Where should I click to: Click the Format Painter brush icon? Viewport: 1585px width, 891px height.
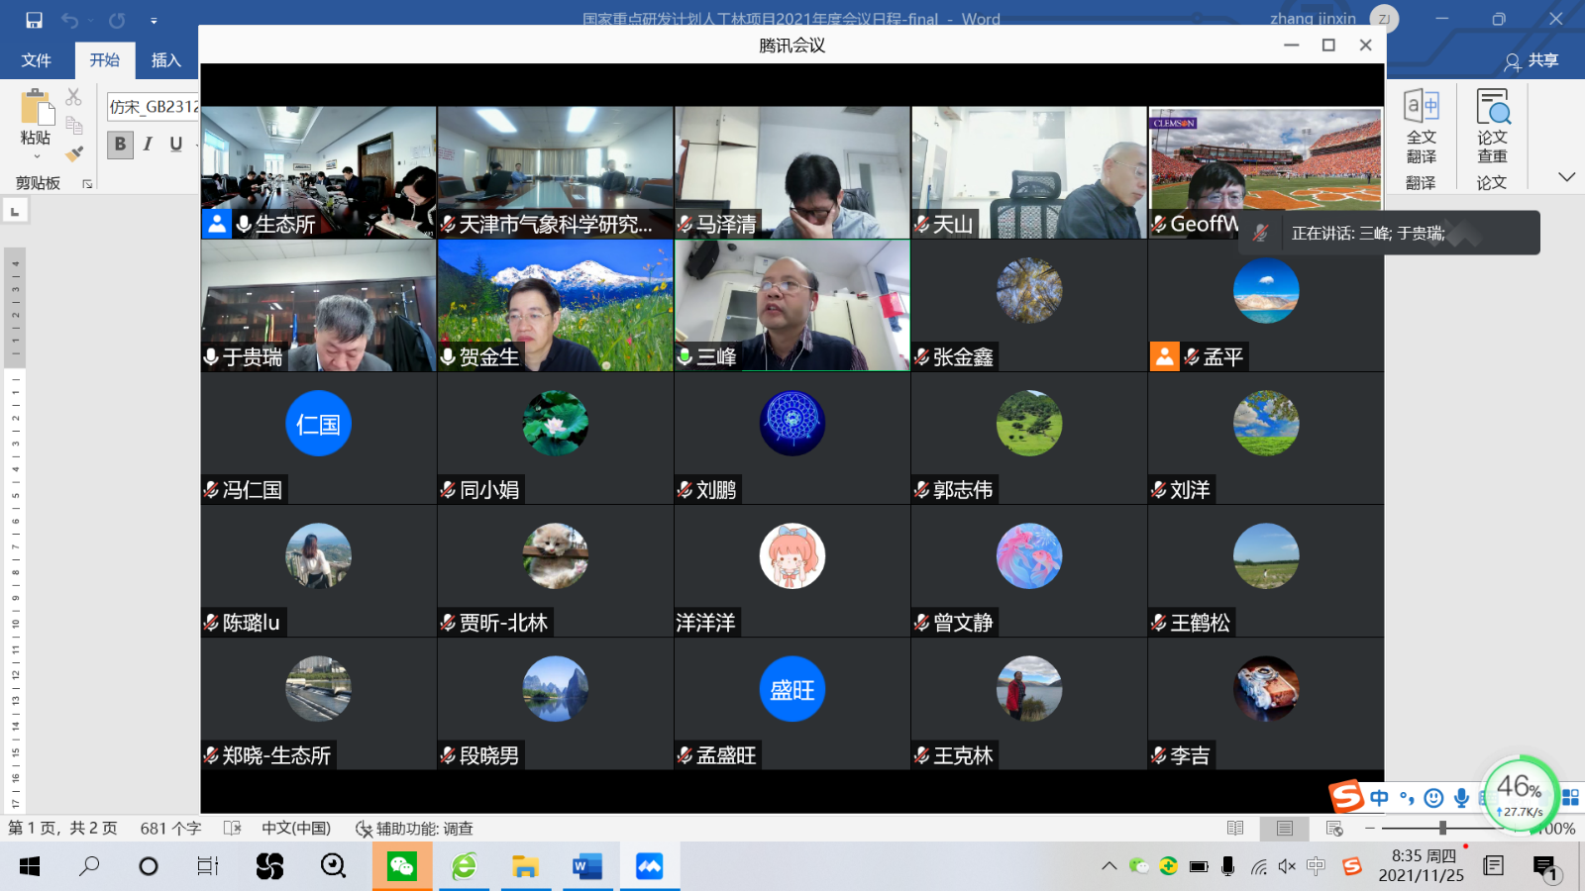[x=74, y=153]
